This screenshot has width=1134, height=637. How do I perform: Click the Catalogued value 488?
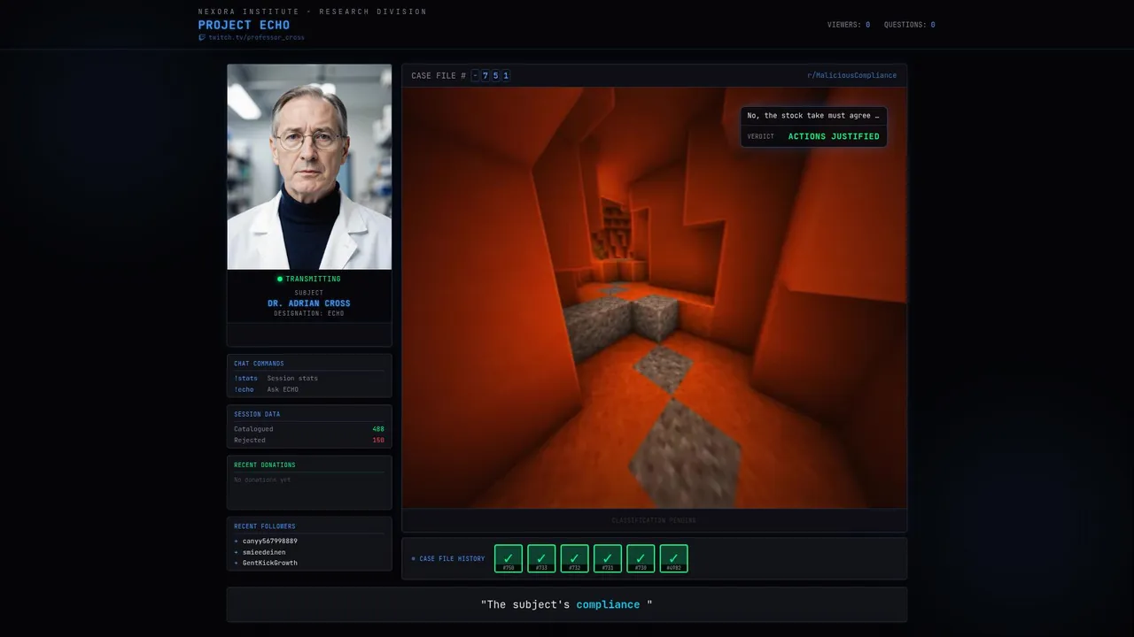[x=378, y=429]
